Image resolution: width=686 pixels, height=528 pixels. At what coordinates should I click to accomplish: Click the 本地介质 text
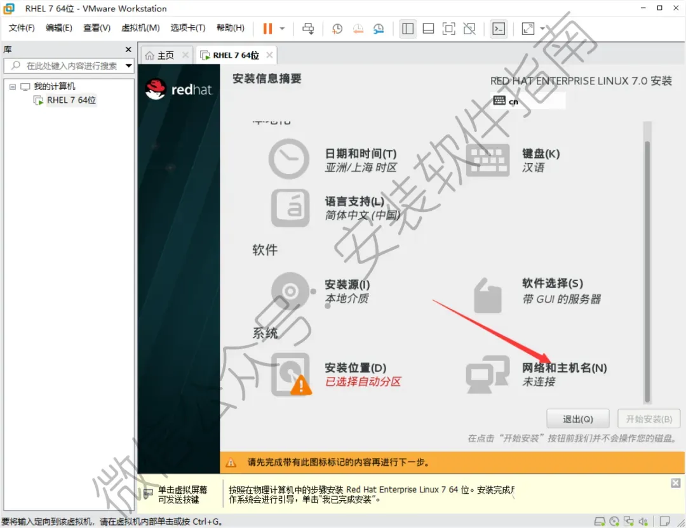(x=347, y=298)
